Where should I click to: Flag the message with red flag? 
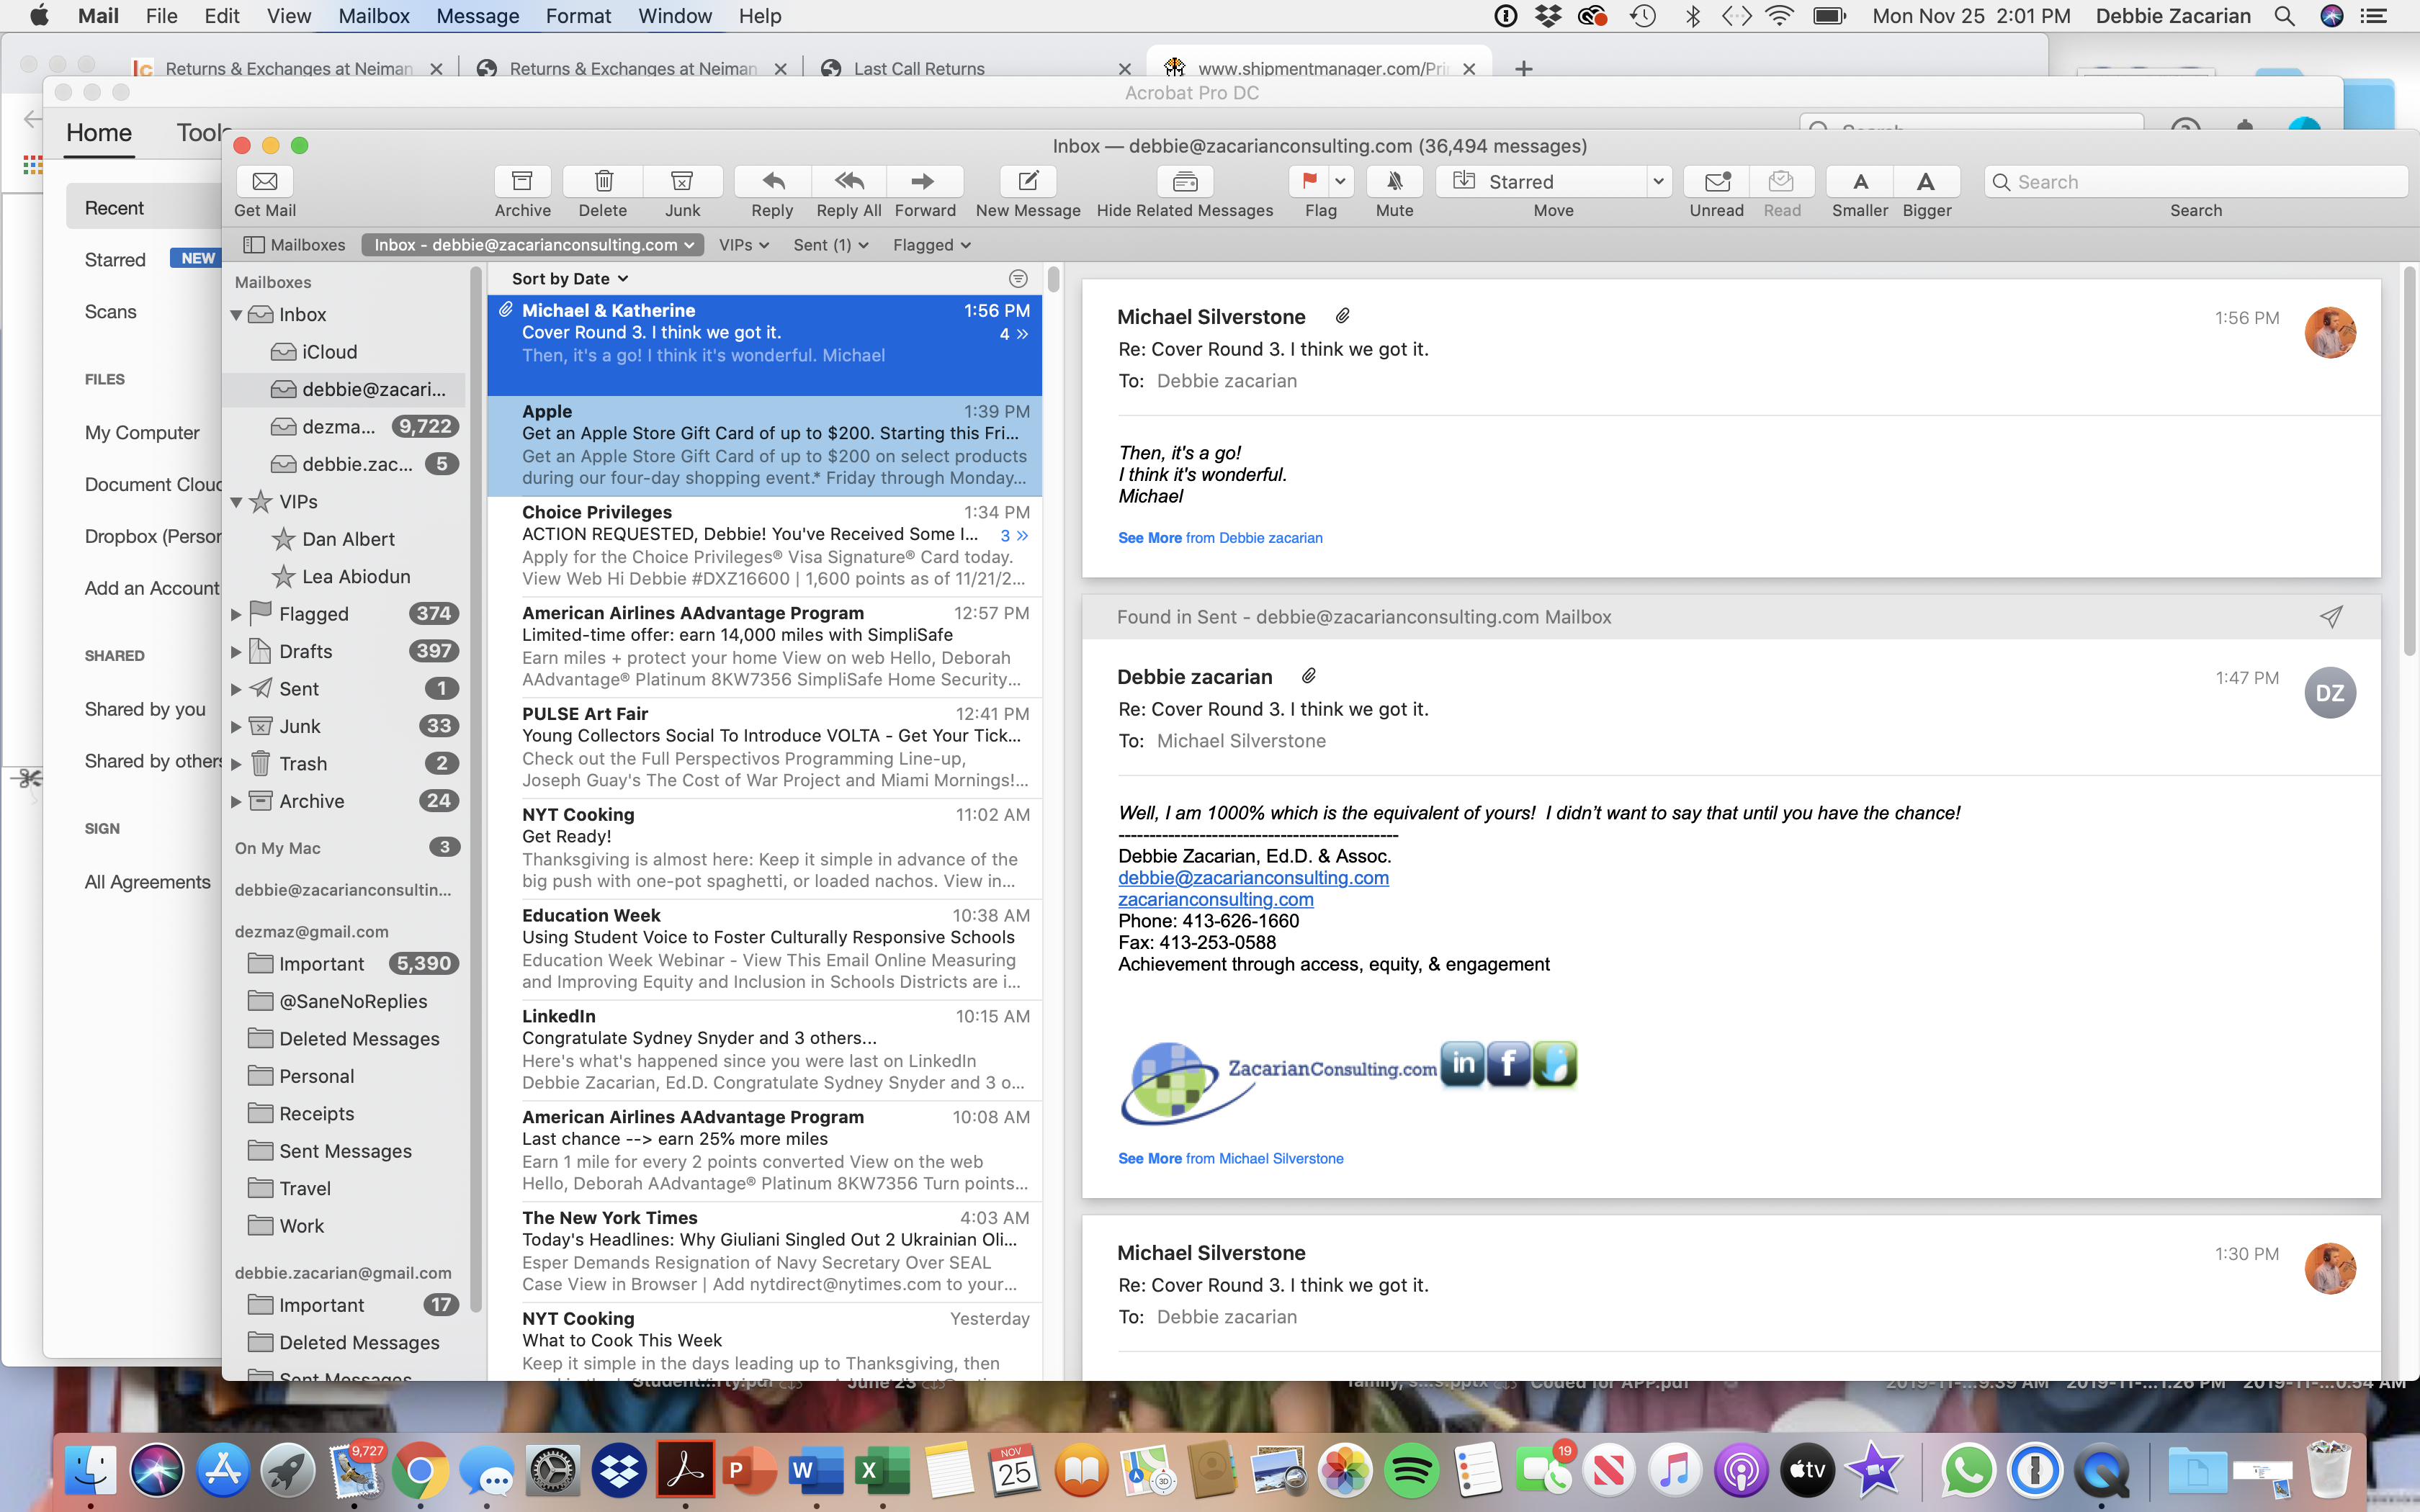1309,181
